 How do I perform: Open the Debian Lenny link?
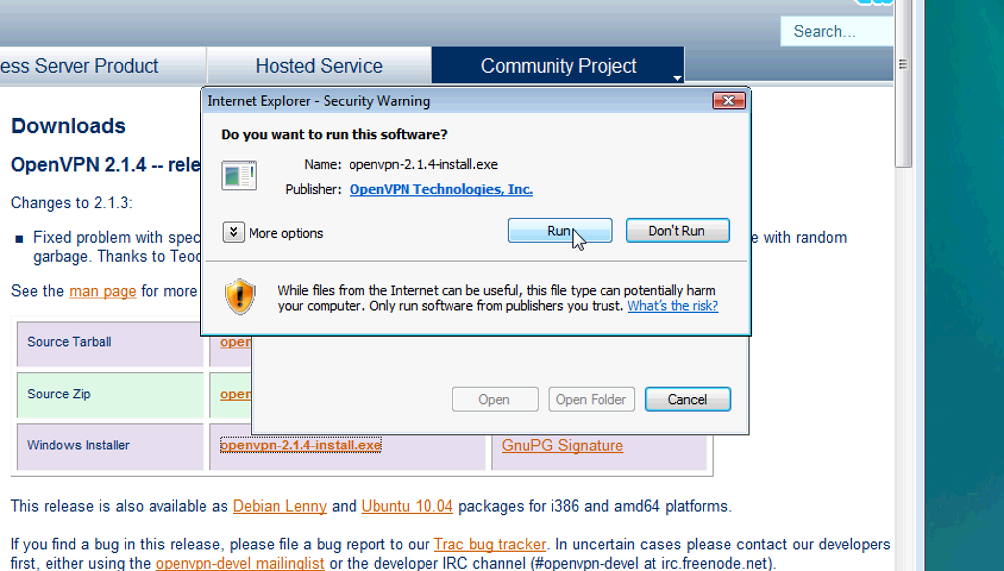pyautogui.click(x=279, y=506)
